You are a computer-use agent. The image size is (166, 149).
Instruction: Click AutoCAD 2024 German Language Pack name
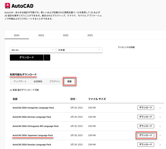32,117
